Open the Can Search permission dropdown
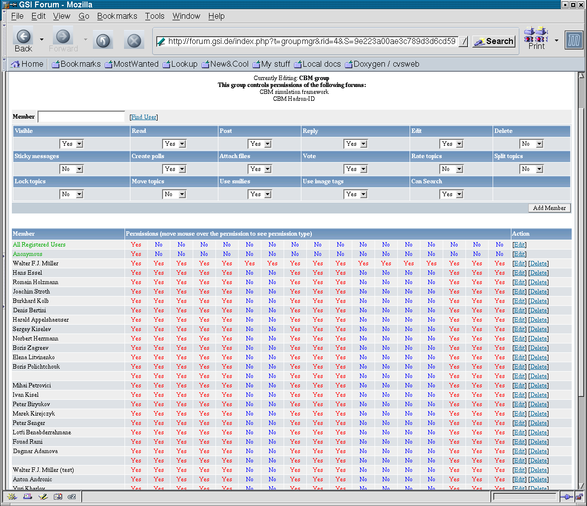 click(452, 194)
